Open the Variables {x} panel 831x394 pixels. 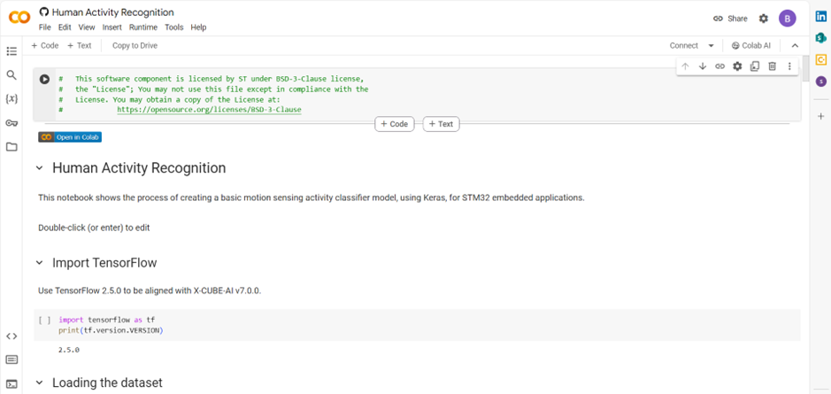(12, 99)
